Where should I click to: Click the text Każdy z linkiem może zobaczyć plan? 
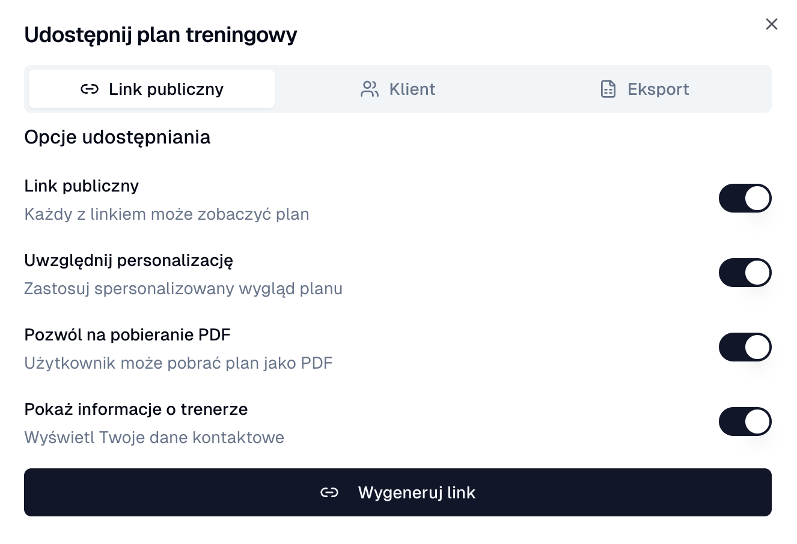point(166,214)
